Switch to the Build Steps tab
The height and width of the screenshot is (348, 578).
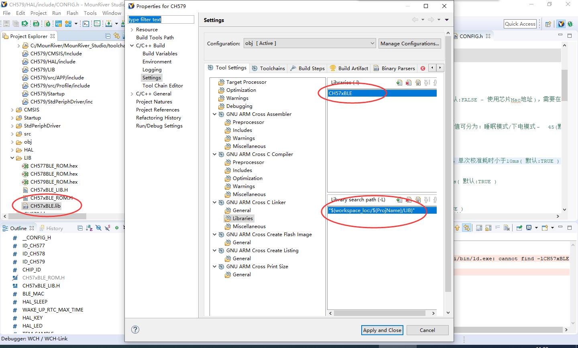307,68
